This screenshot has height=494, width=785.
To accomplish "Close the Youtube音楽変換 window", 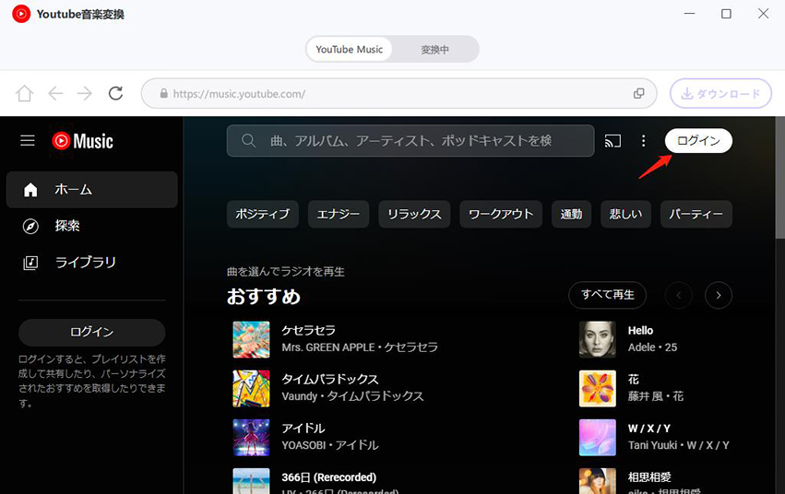I will click(x=763, y=14).
